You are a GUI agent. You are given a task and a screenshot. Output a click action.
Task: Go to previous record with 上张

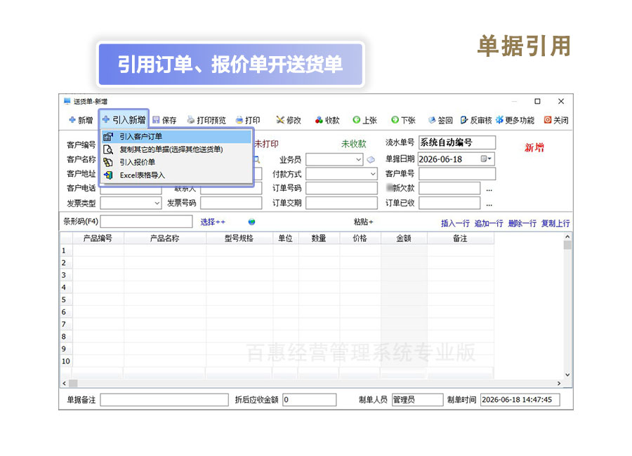coord(364,120)
